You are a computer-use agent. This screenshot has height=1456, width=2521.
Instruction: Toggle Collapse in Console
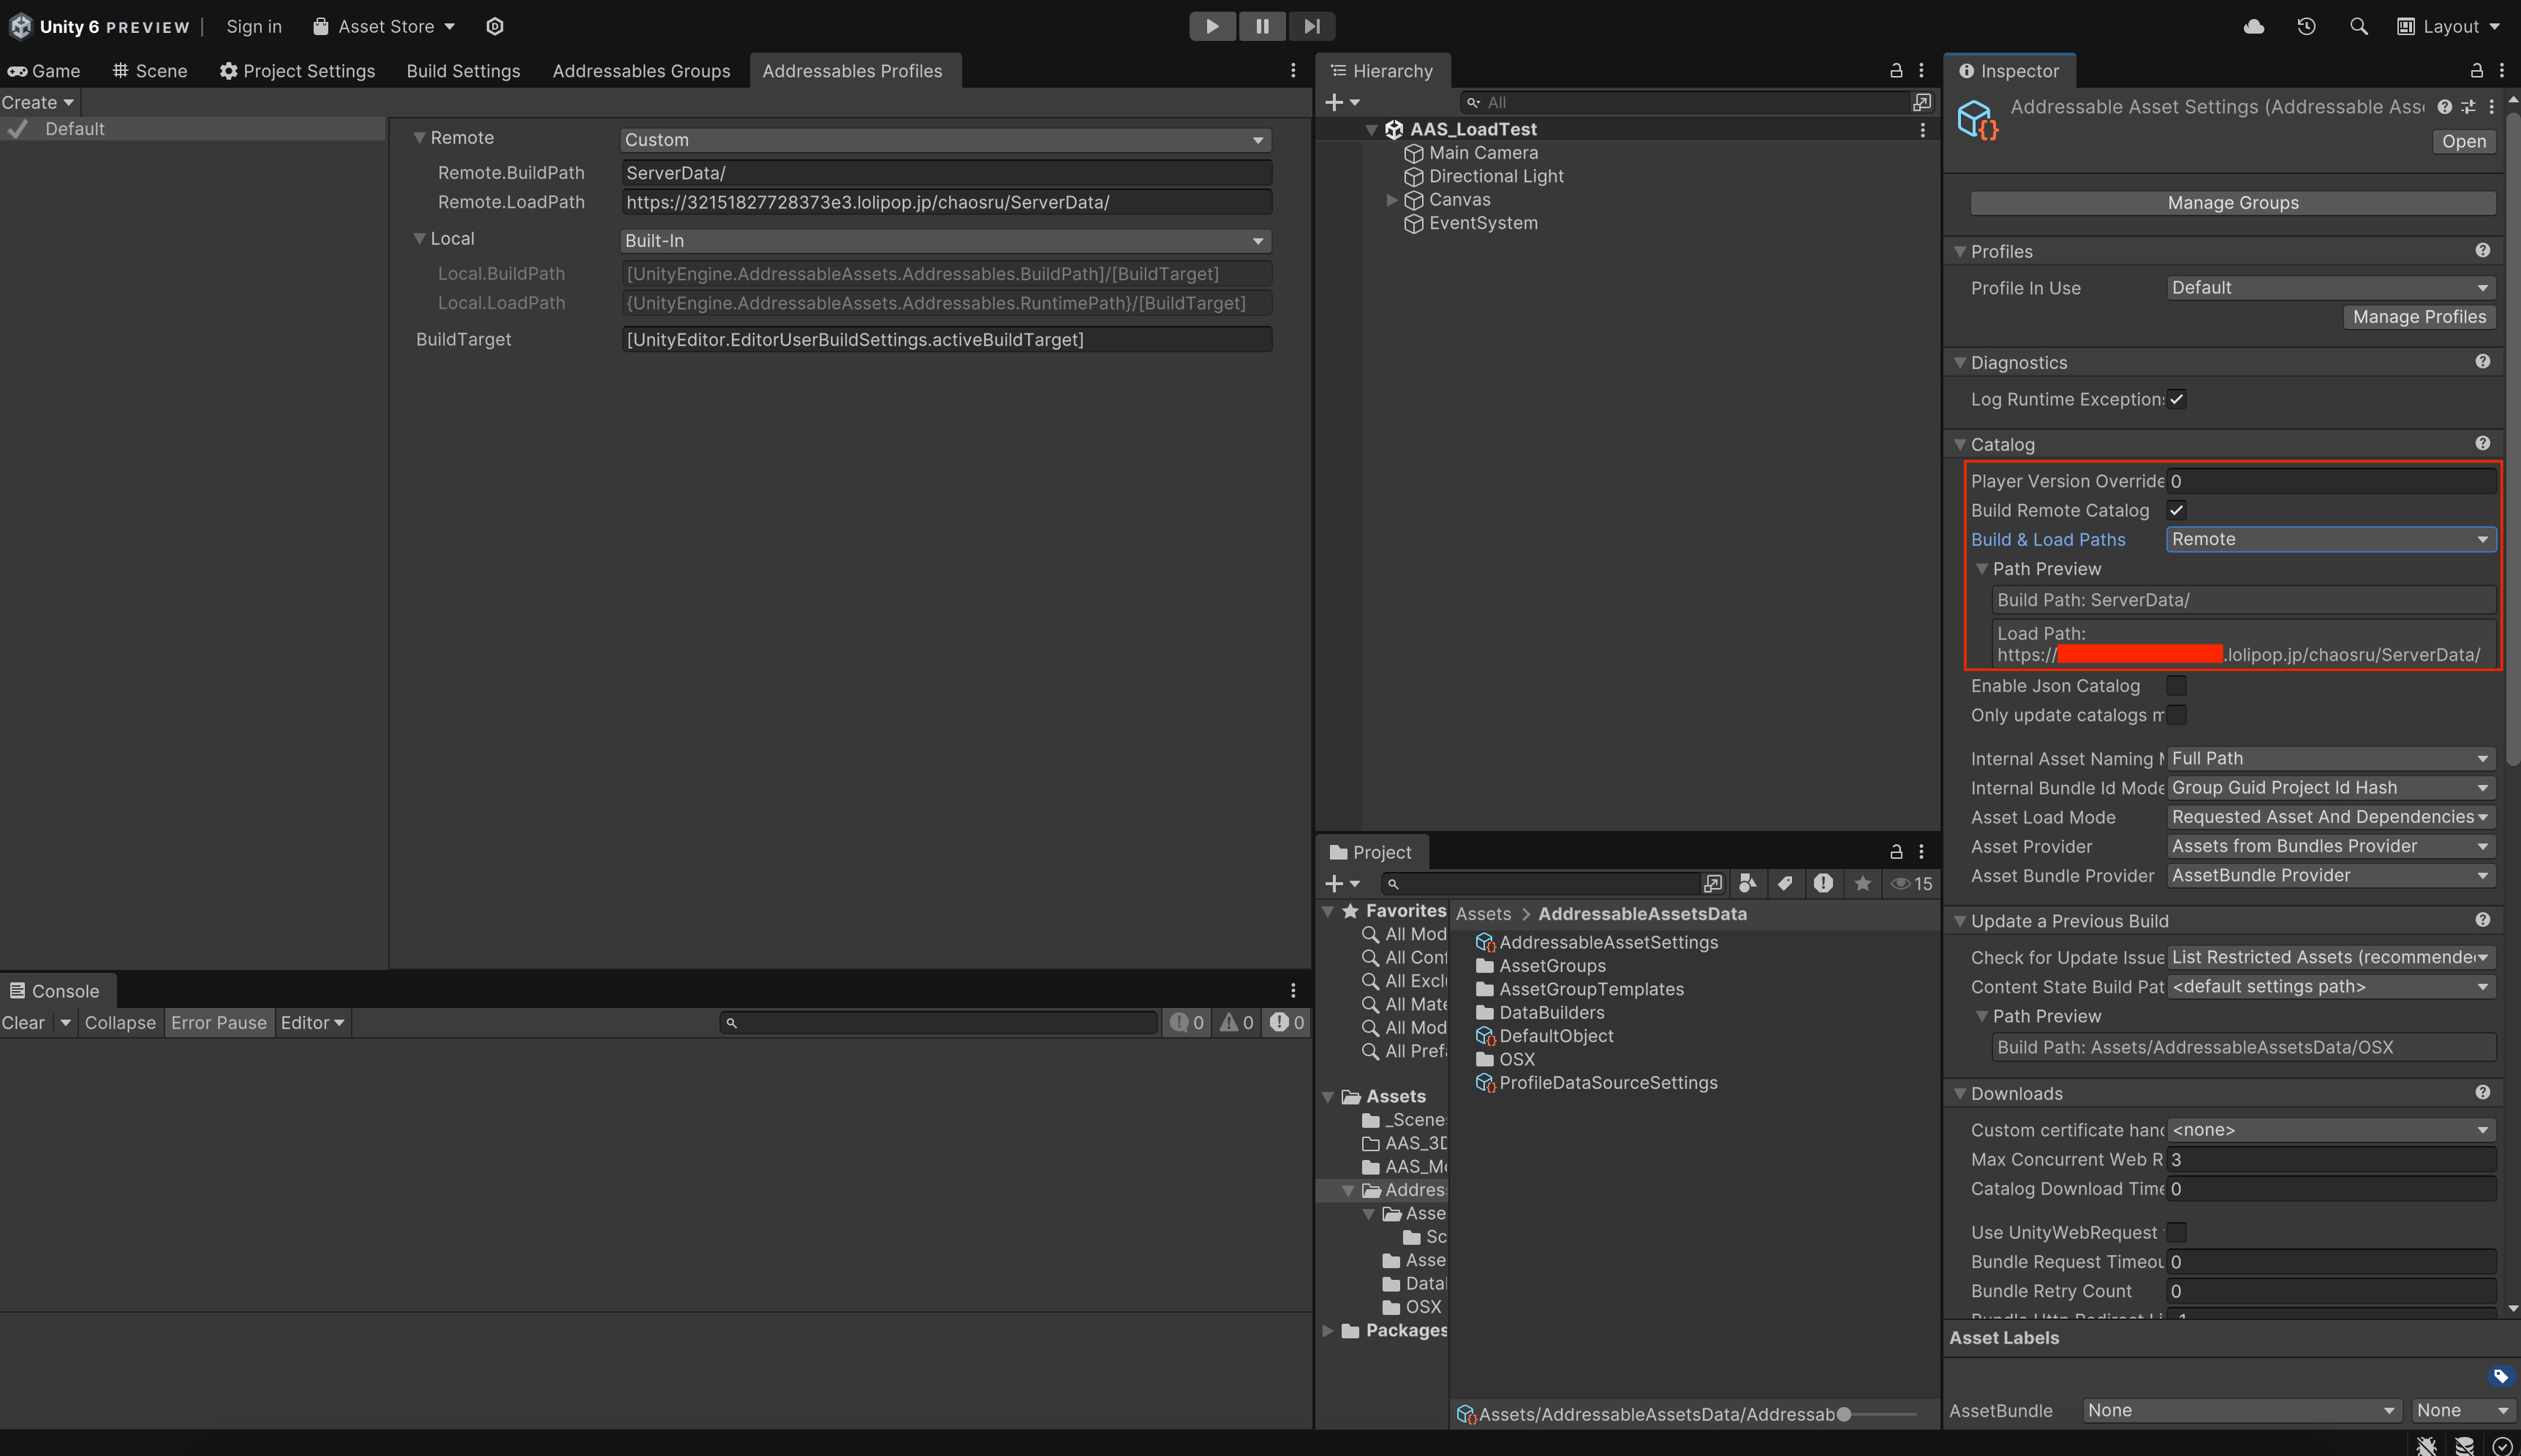(120, 1023)
